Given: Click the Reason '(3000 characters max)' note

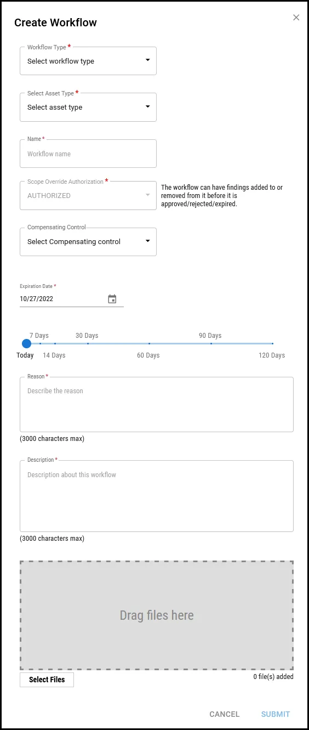Looking at the screenshot, I should coord(52,439).
